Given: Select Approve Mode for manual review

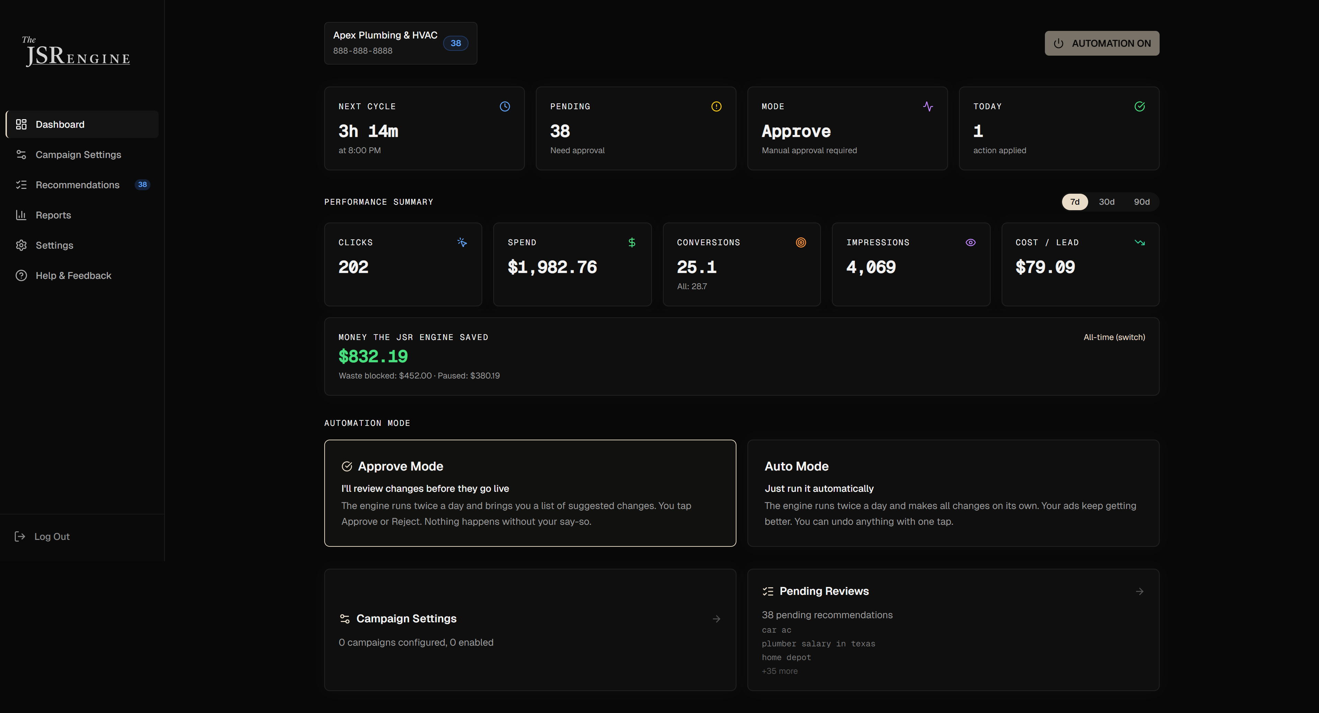Looking at the screenshot, I should tap(530, 493).
